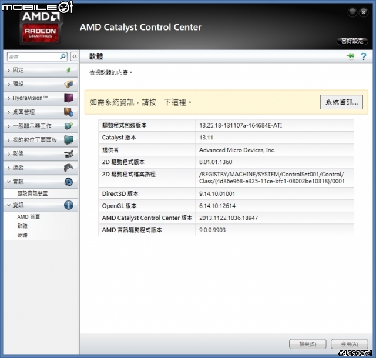
Task: Click the 提供者 label cell
Action: [147, 150]
